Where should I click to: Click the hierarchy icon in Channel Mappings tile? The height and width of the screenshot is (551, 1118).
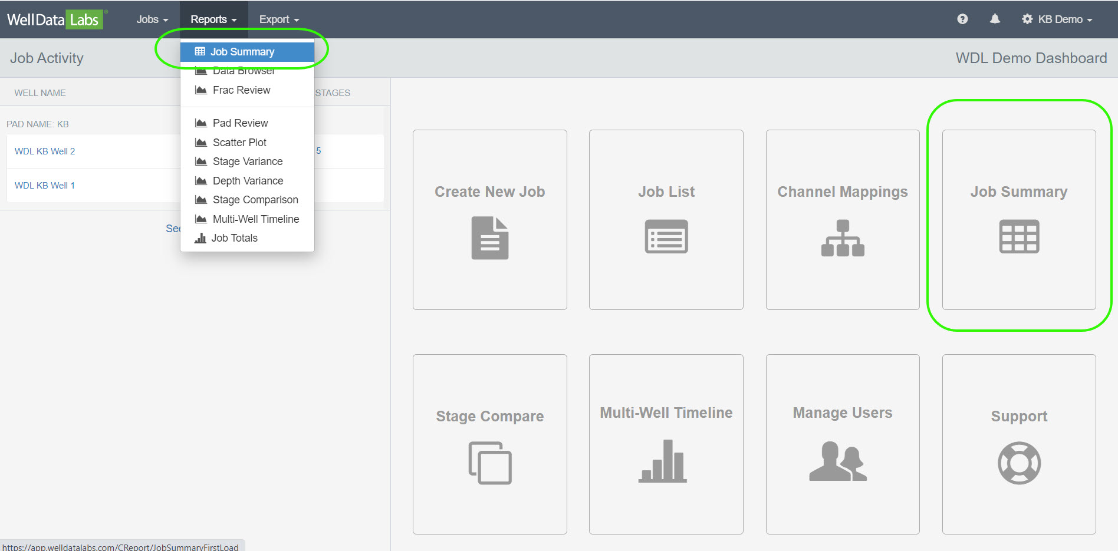coord(843,237)
